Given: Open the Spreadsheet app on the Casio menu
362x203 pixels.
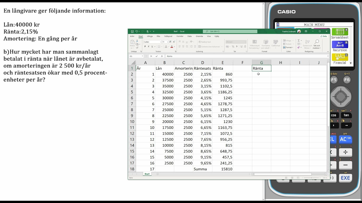Looking at the screenshot, I should [340, 34].
